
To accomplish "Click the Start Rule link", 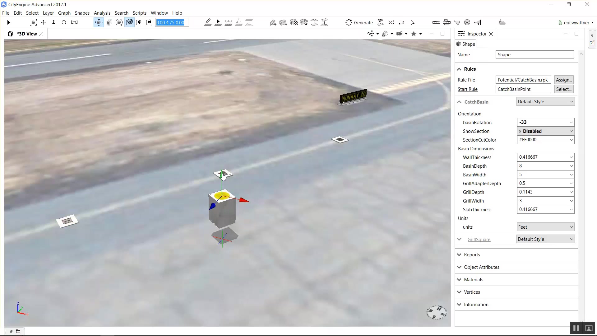I will [467, 89].
